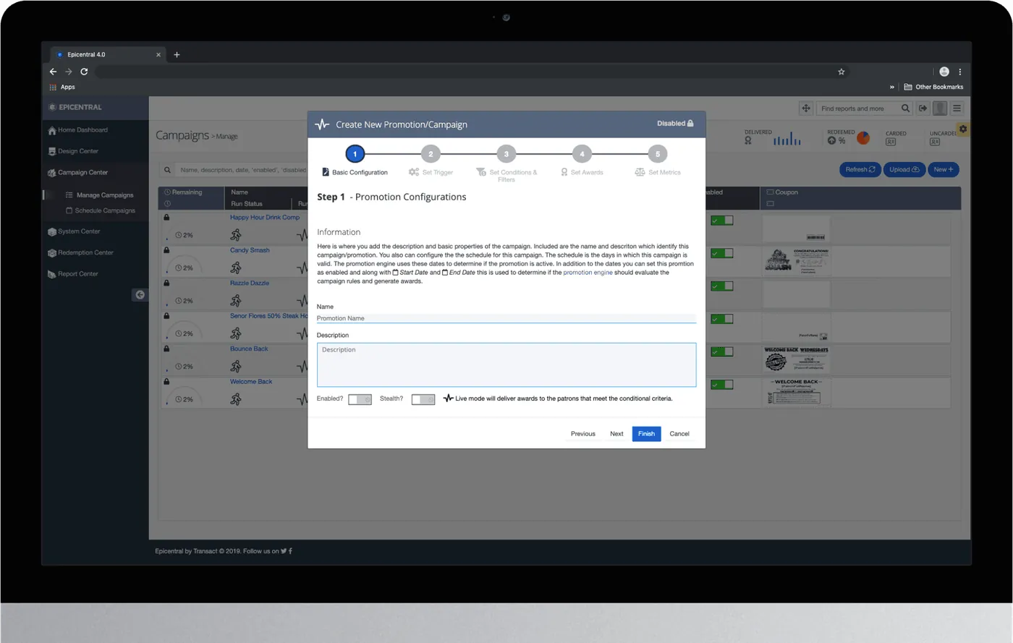
Task: Click the Disabled lock icon in dialog header
Action: click(690, 124)
